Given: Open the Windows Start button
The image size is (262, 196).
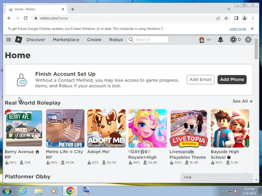Looking at the screenshot, I should click(7, 191).
